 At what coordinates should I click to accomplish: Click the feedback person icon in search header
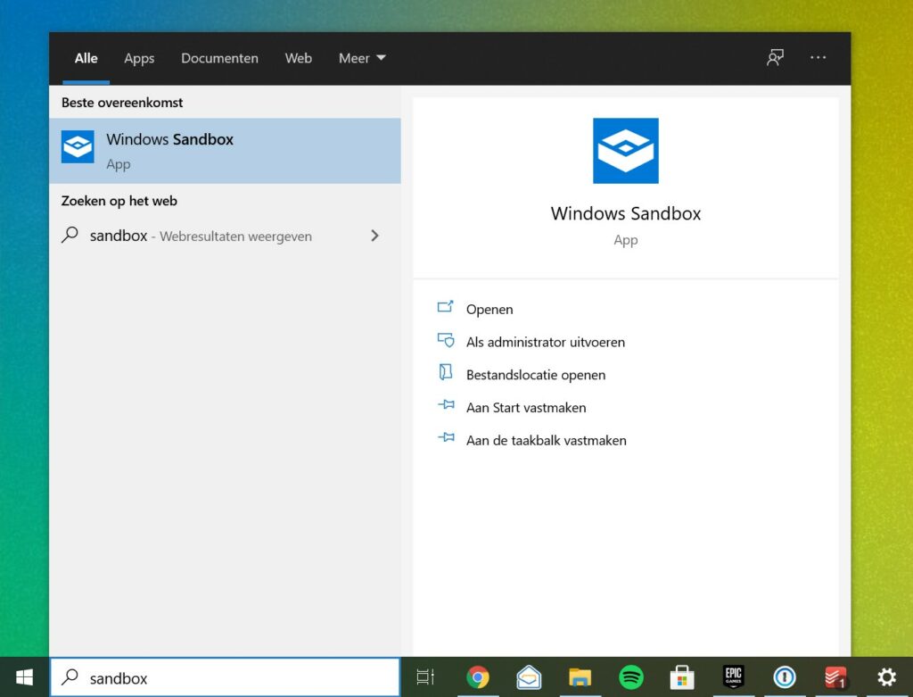[x=775, y=58]
